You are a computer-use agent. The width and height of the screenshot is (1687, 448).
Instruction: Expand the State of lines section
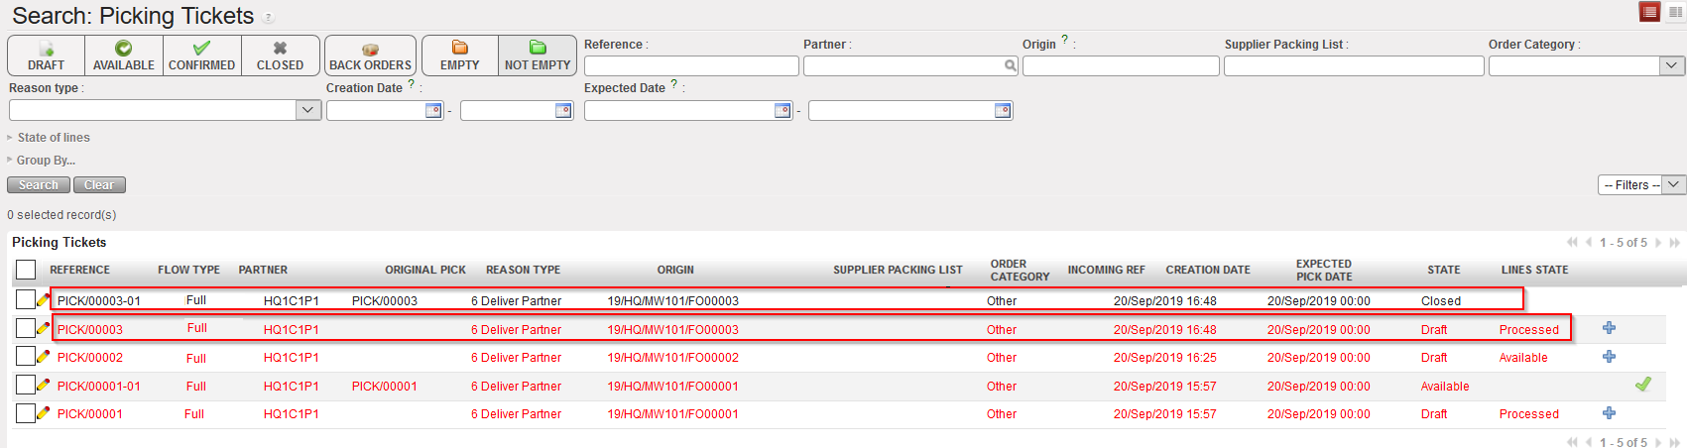54,138
